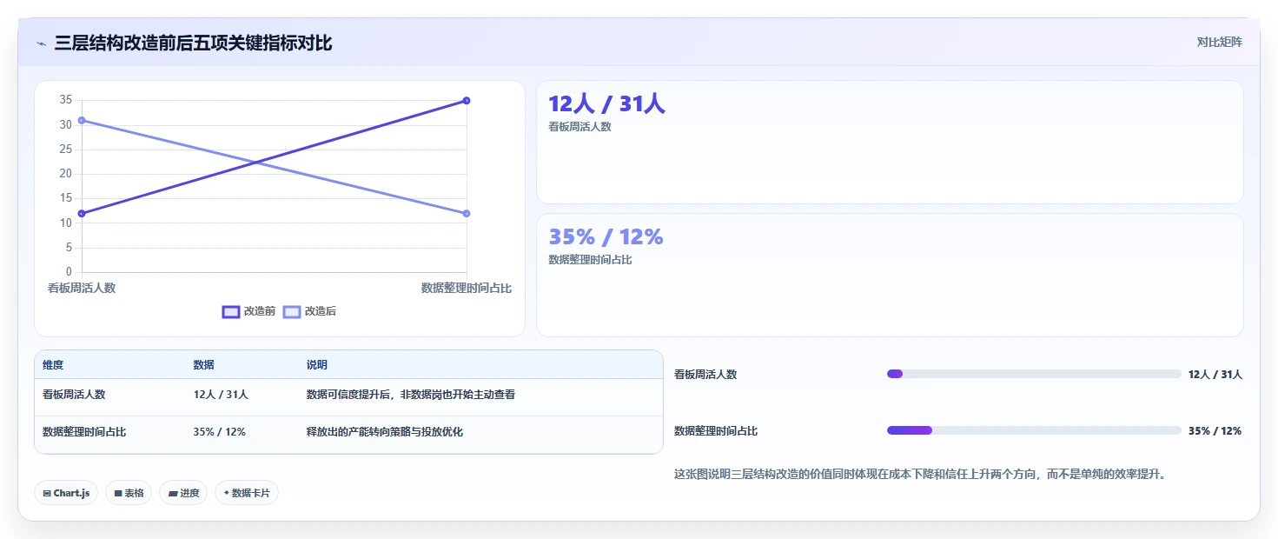Click the 维度 table column header
This screenshot has height=539, width=1278.
(53, 365)
